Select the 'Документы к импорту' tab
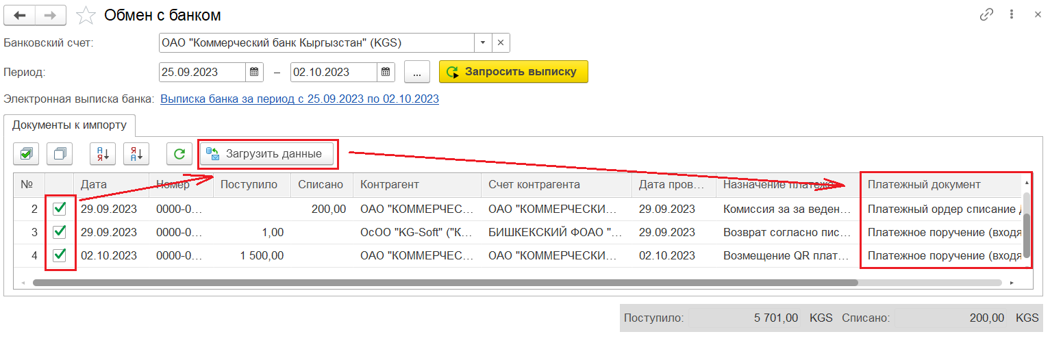This screenshot has height=345, width=1050. (x=70, y=125)
